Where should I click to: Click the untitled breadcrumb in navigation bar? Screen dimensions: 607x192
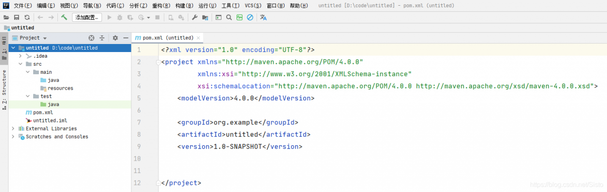pyautogui.click(x=19, y=27)
